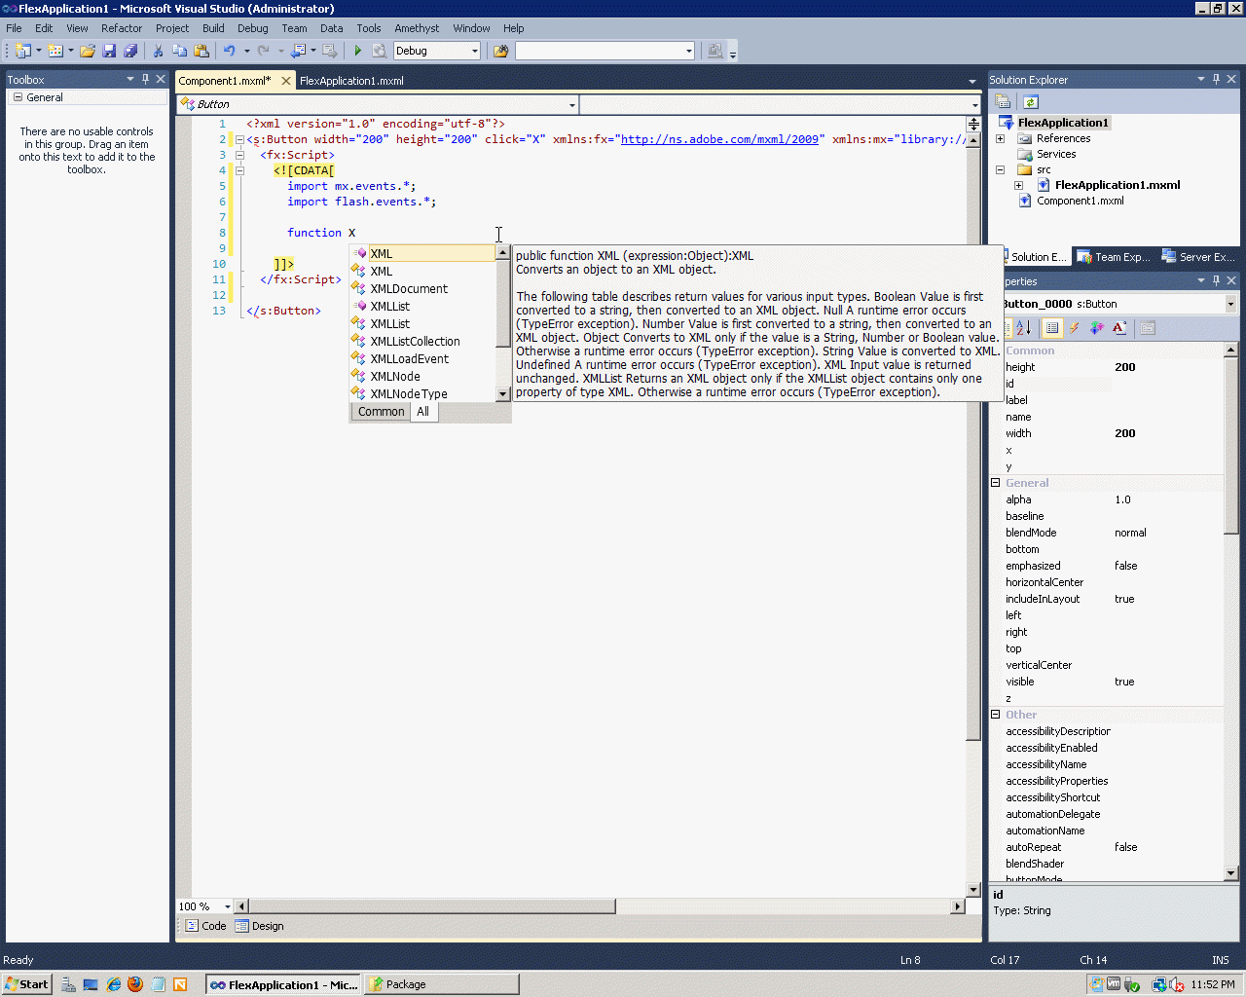
Task: Expand the FlexApplication1.mxml node
Action: pyautogui.click(x=1018, y=185)
